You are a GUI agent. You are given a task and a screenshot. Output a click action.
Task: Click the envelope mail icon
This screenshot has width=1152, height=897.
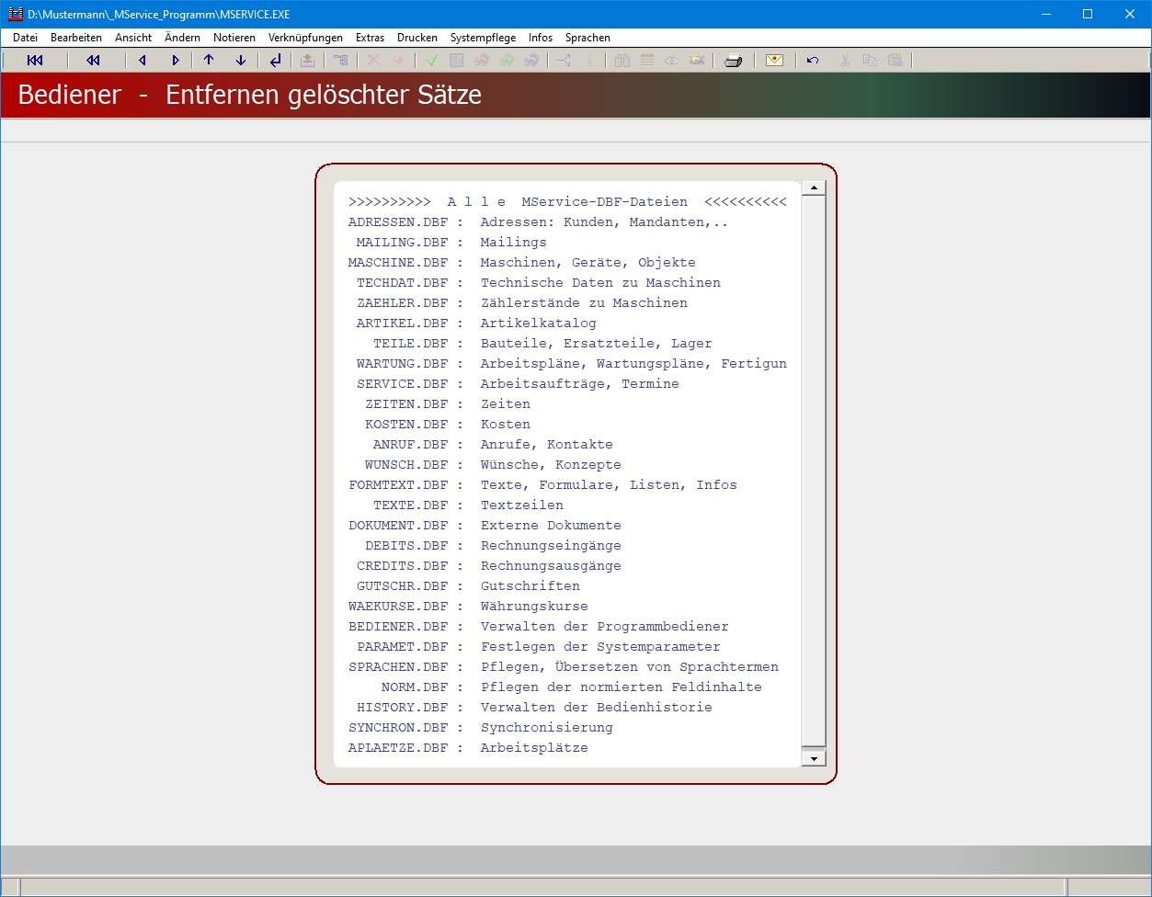click(774, 61)
